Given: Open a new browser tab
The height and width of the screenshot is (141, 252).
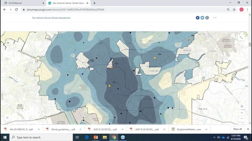Looking at the screenshot, I should 94,3.
